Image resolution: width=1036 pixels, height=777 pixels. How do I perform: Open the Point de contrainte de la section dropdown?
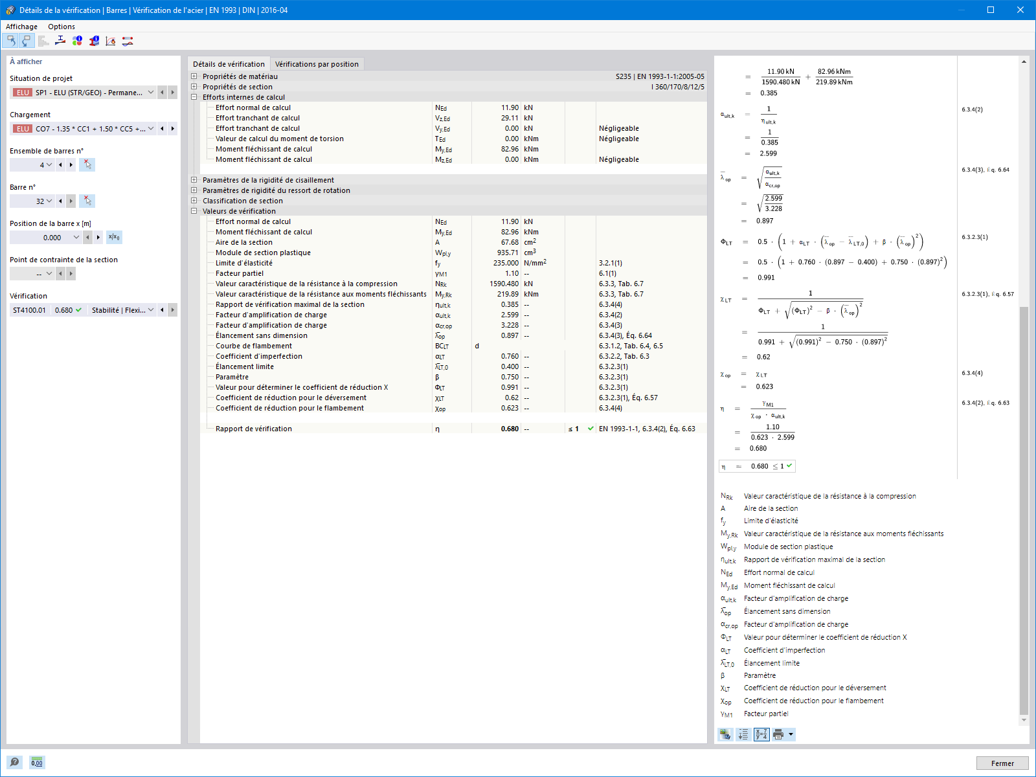click(49, 274)
